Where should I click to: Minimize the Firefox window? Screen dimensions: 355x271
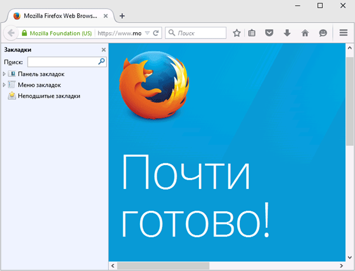coord(297,6)
